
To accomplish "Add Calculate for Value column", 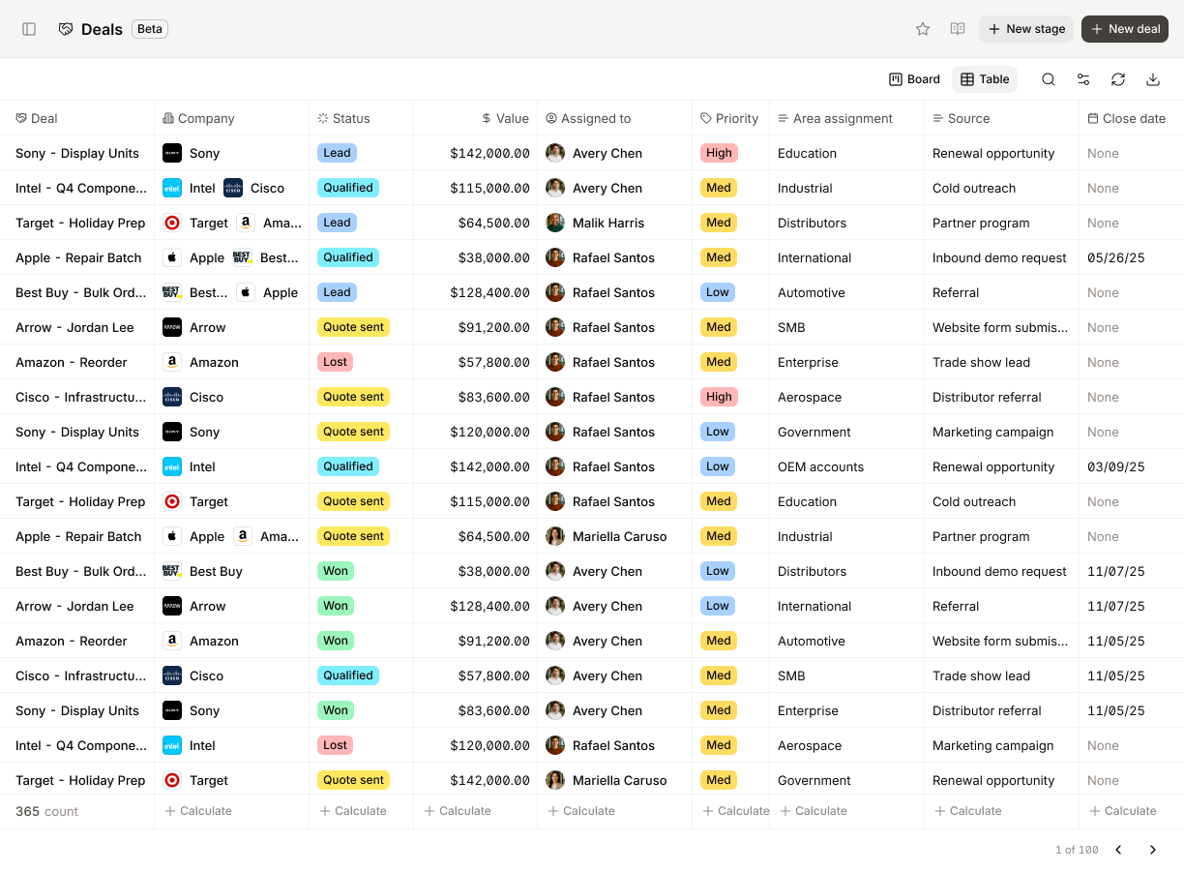I will [x=458, y=811].
